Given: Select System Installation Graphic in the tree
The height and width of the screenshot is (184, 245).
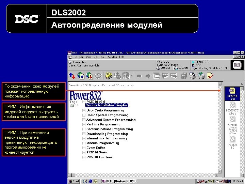Looking at the screenshot, I should click(107, 105).
